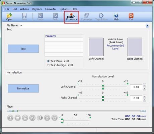Increase Left Channel dB with up arrow
The width and height of the screenshot is (154, 134).
click(x=144, y=85)
